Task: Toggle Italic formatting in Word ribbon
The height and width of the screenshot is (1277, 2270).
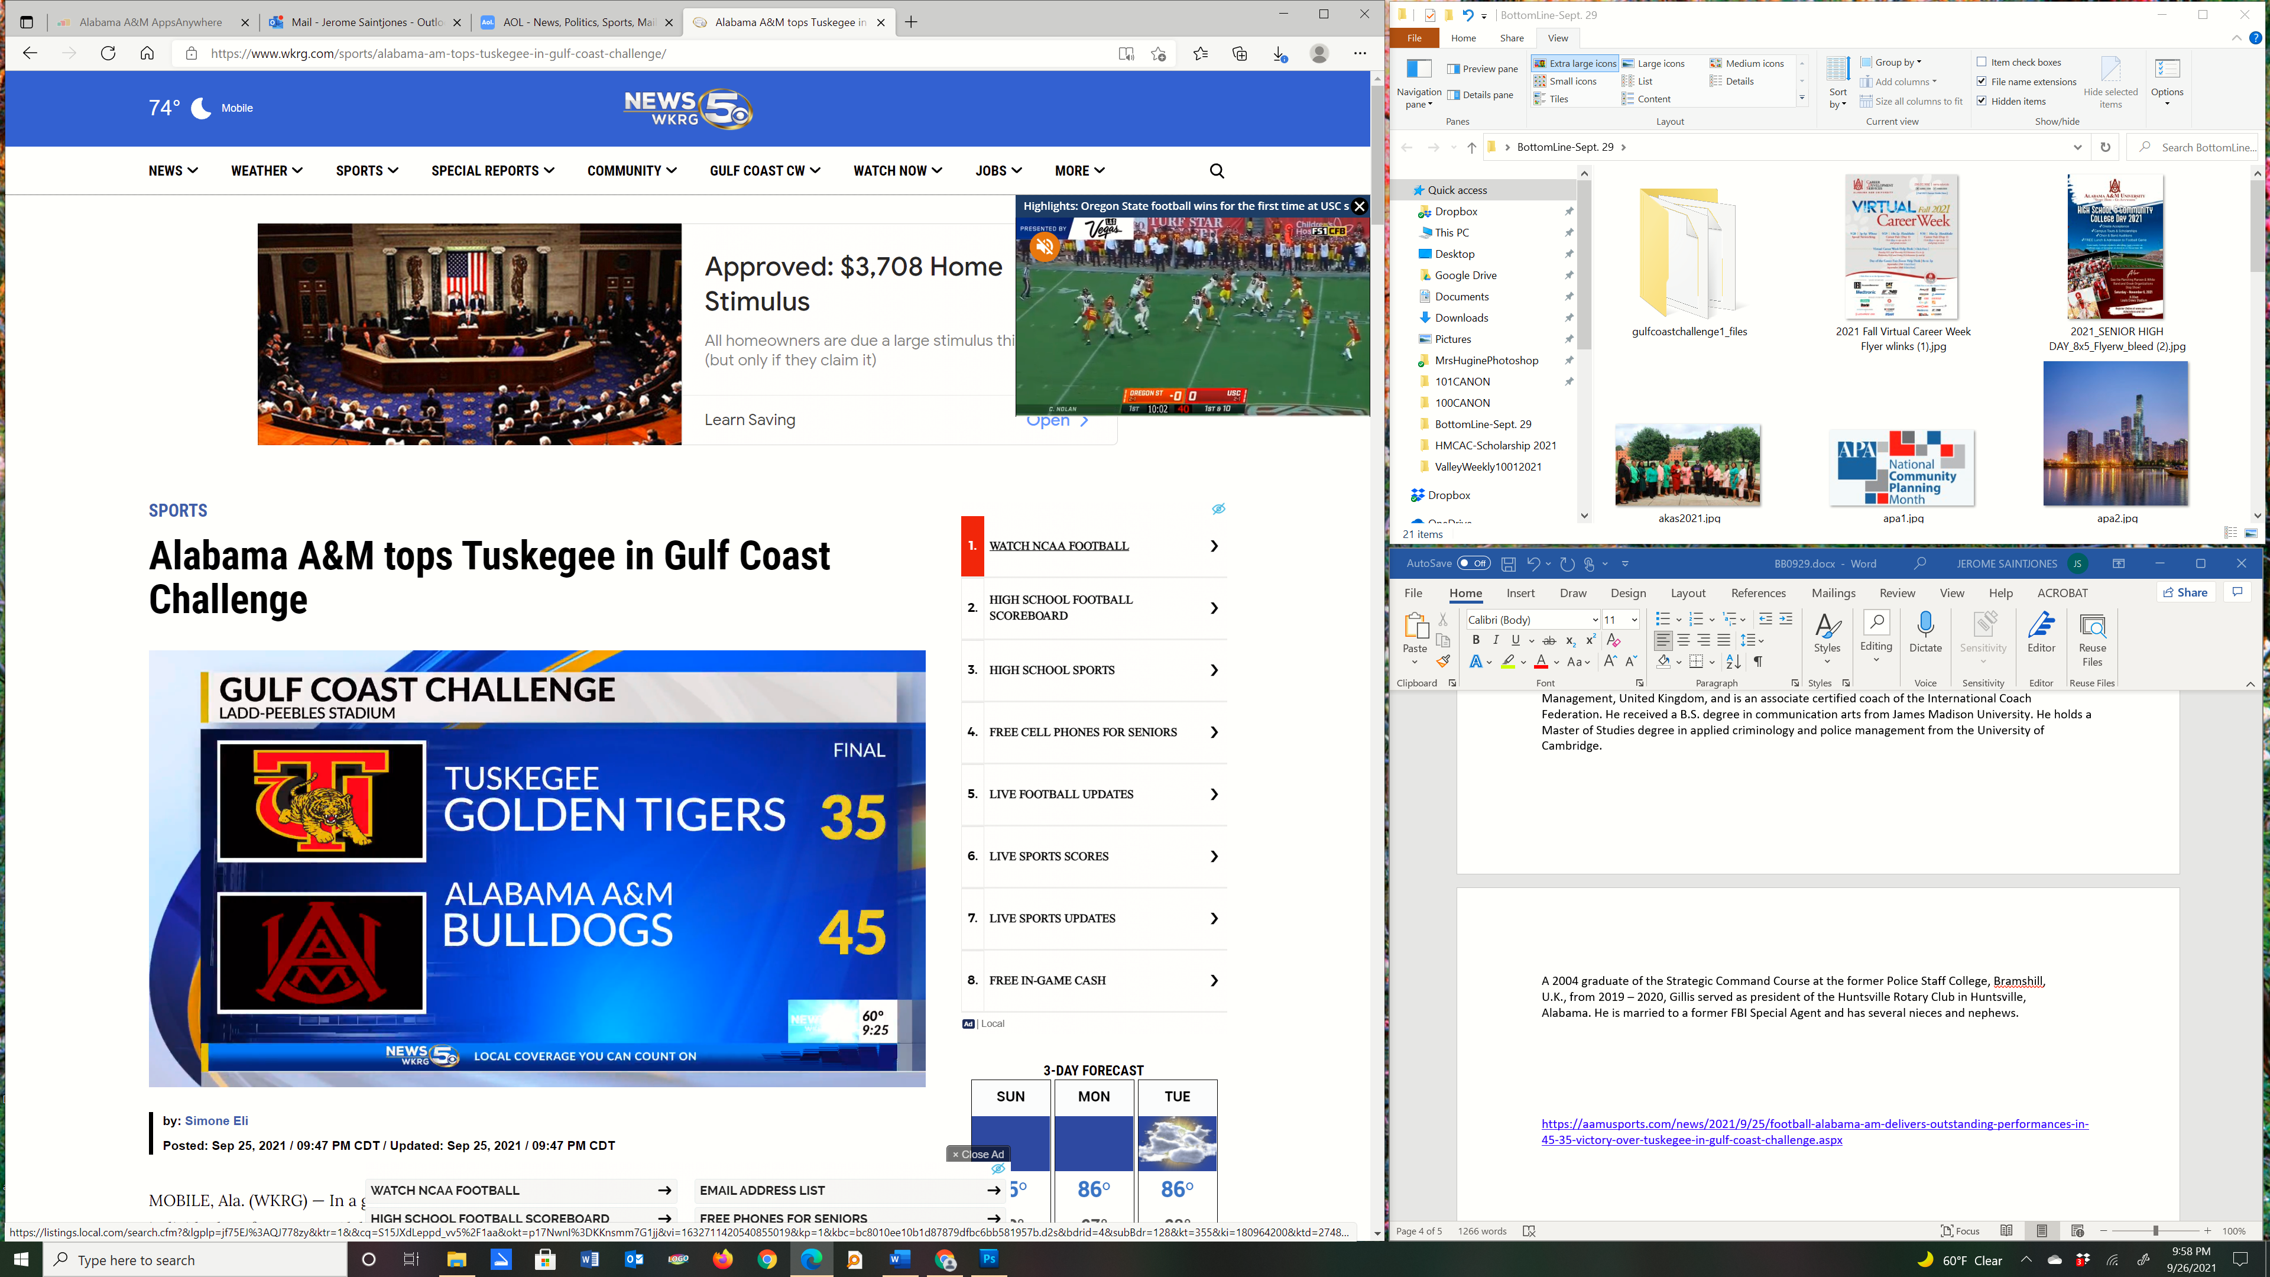Action: pos(1496,640)
